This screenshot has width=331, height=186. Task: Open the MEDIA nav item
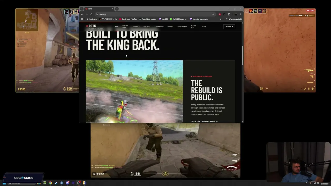coord(204,27)
